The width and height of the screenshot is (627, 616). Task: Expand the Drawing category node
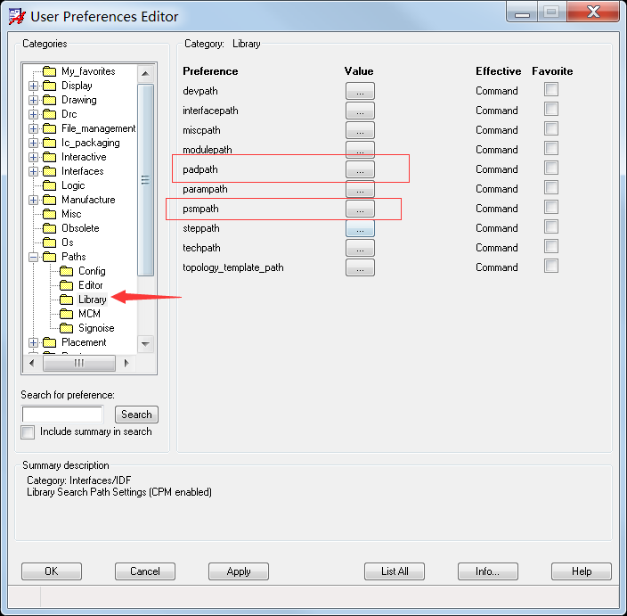pos(33,100)
